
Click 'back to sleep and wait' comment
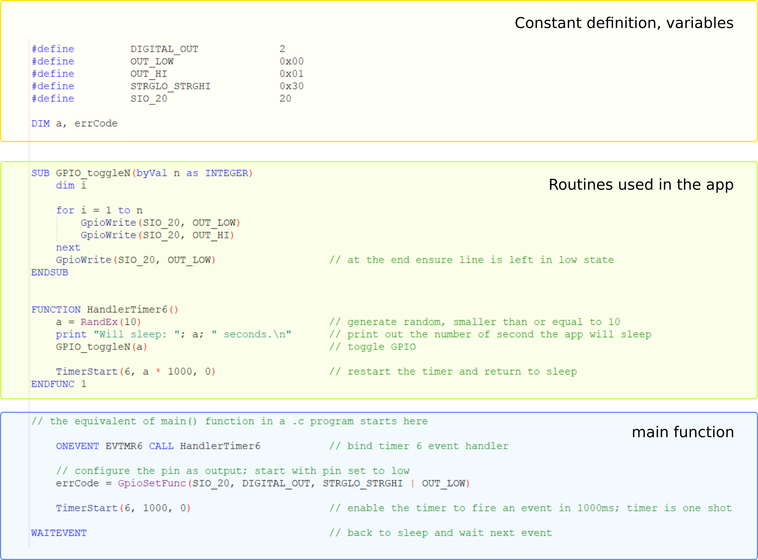441,533
